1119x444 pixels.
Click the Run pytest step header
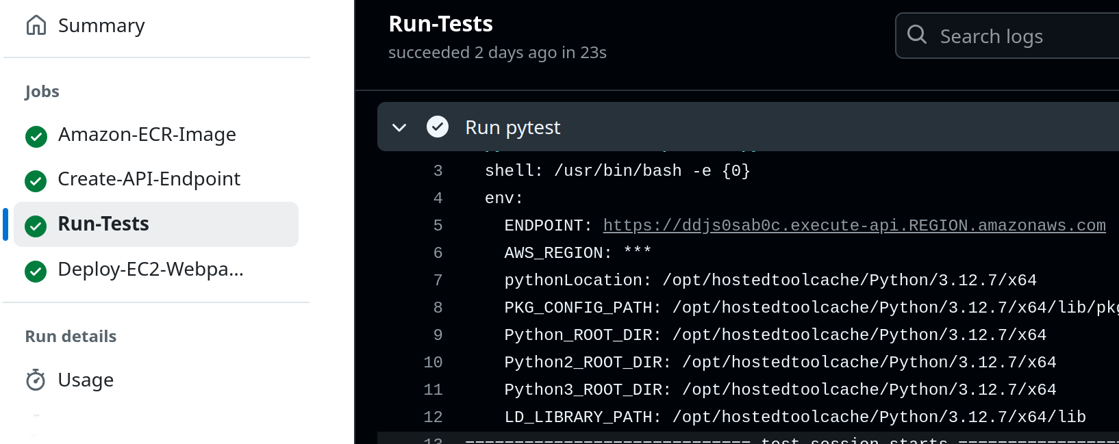(748, 127)
